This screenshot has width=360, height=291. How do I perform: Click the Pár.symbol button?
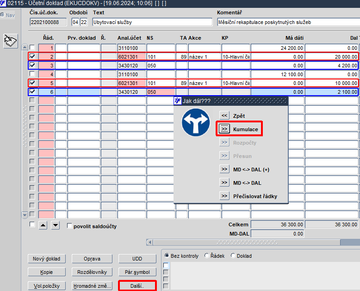[137, 272]
